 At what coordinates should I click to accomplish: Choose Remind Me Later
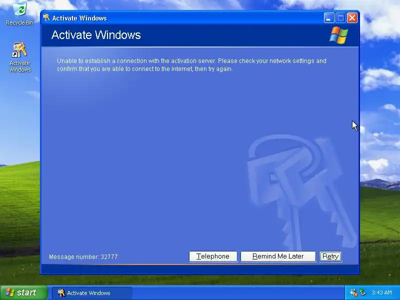tap(278, 256)
